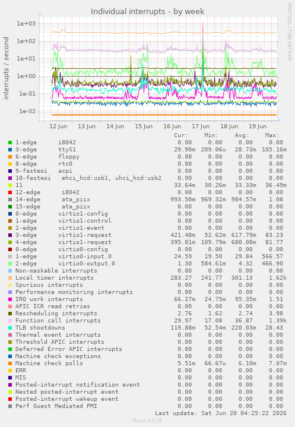Click the Local timer interrupts legend swatch

(x=10, y=278)
